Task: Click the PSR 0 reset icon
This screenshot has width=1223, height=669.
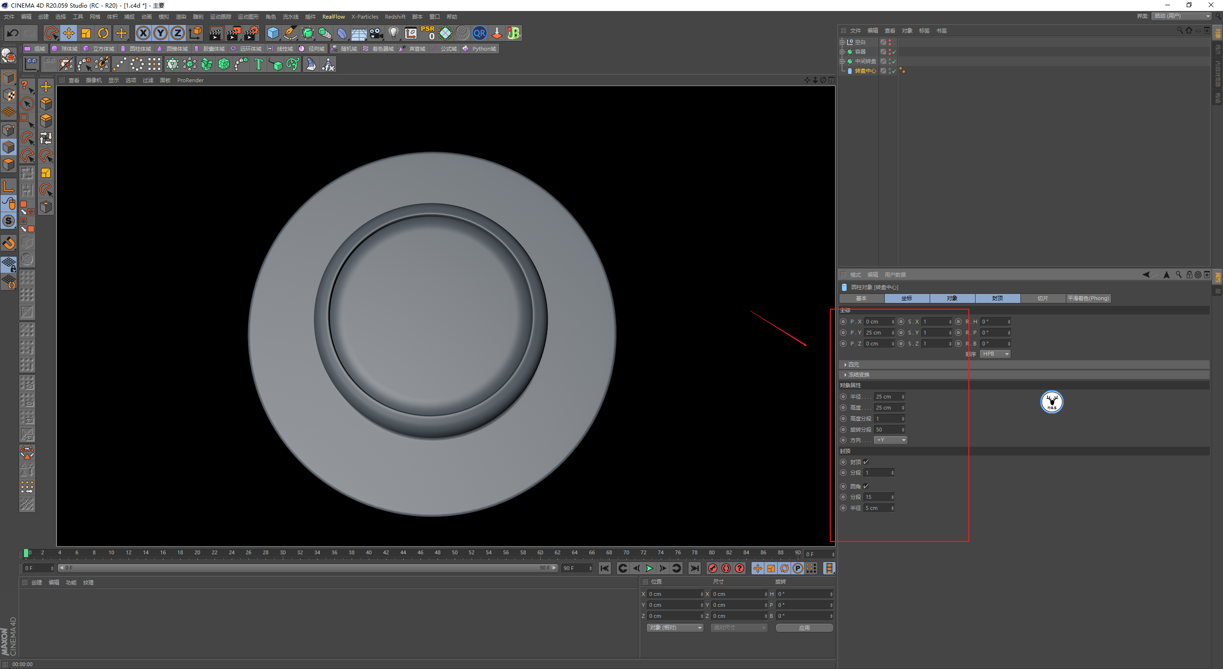Action: (x=428, y=33)
